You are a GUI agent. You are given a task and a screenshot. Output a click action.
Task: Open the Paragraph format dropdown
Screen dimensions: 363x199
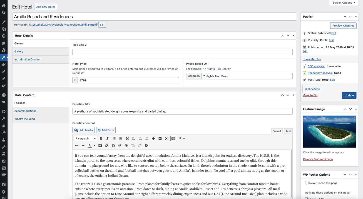pyautogui.click(x=86, y=138)
